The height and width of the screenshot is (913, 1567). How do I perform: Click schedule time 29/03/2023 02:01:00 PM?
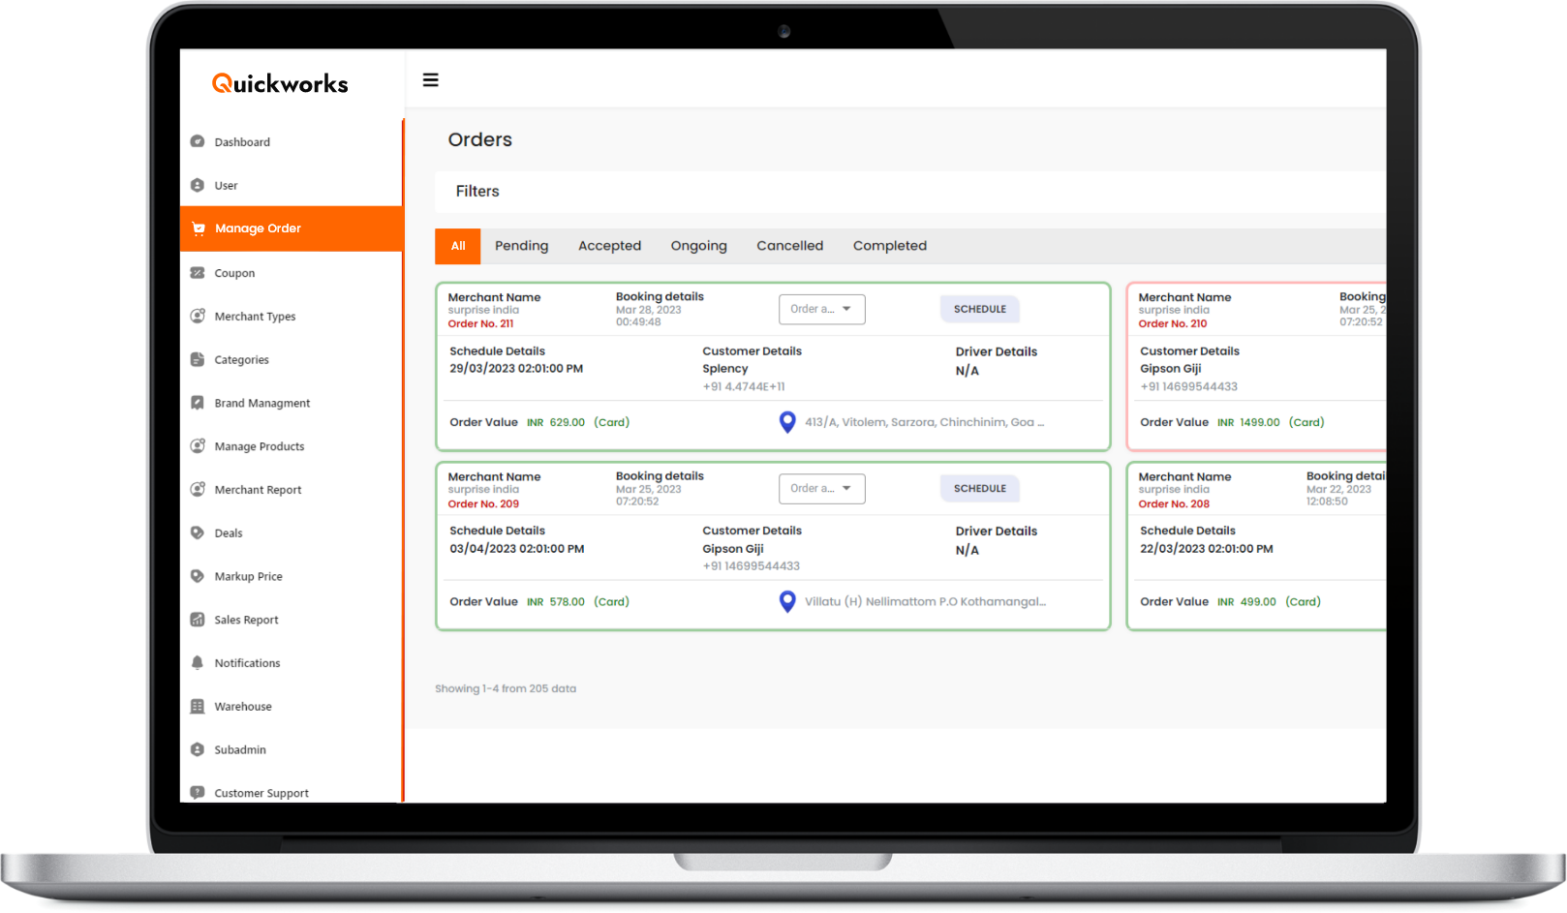pyautogui.click(x=516, y=369)
